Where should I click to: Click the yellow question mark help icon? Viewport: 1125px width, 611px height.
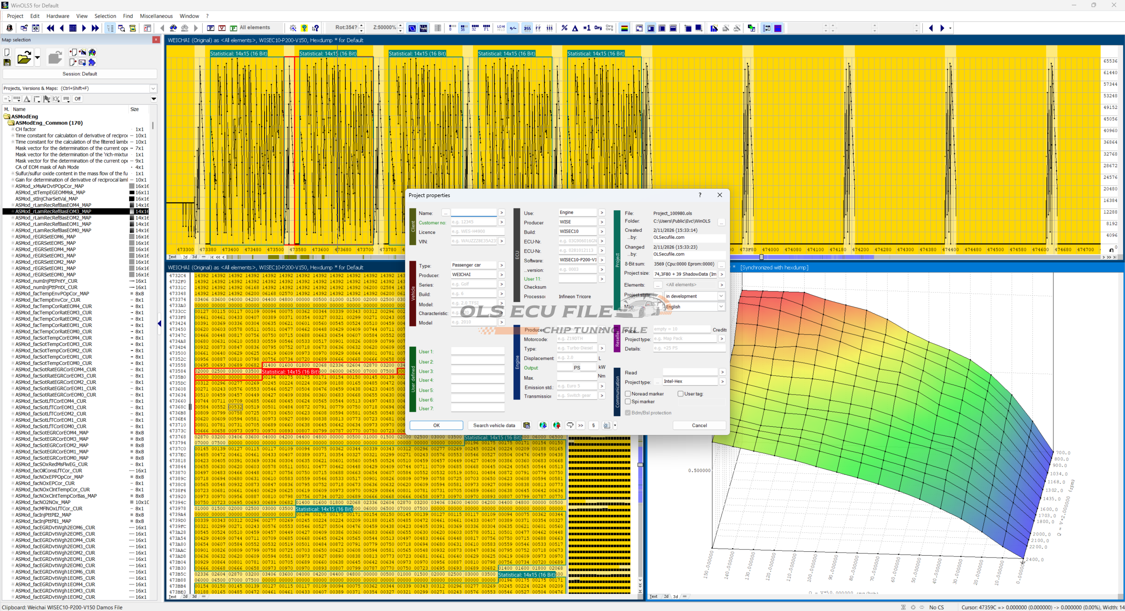(x=304, y=28)
